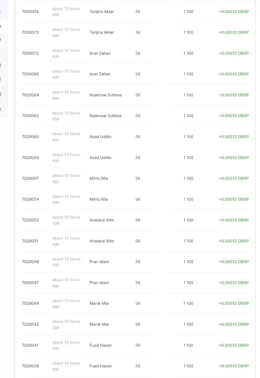The image size is (260, 378).
Task: Open Israt Zahan's entry in row 7028072
Action: (x=100, y=53)
